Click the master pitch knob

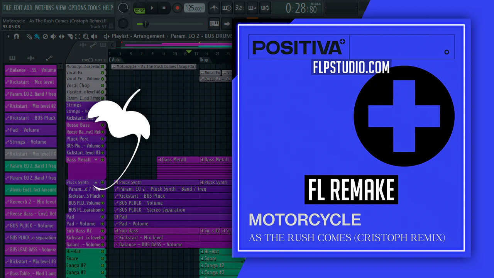[x=123, y=23]
